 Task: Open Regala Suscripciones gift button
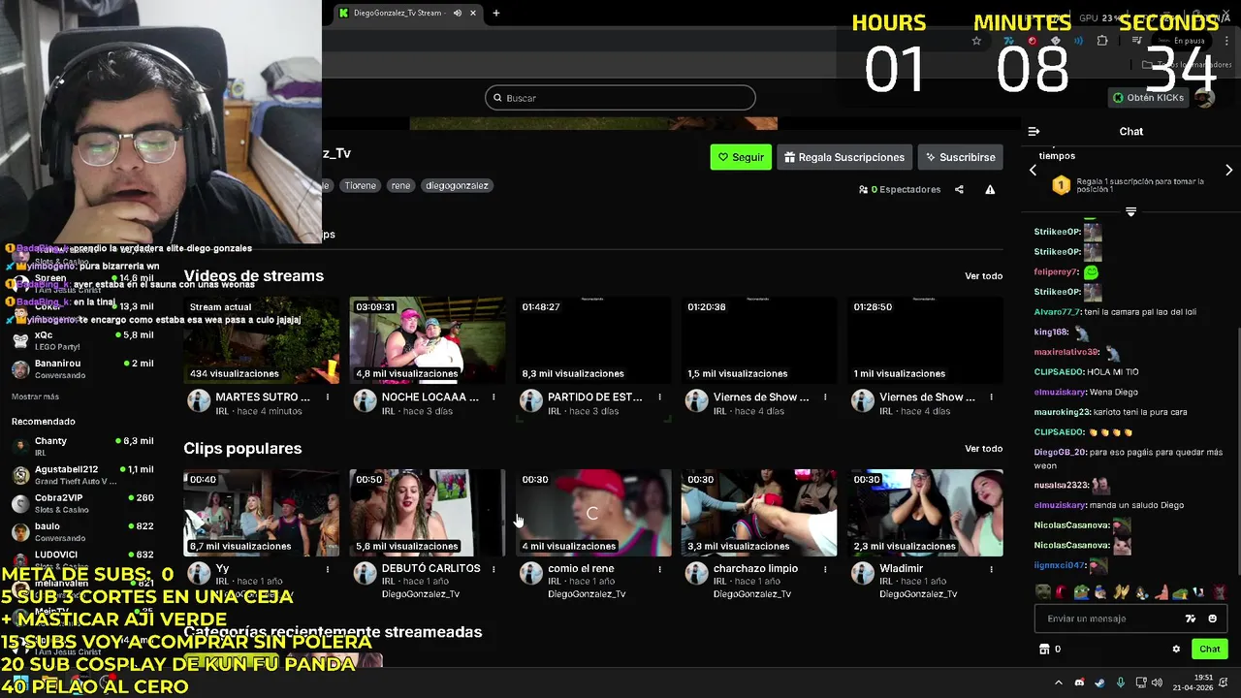[x=844, y=157]
